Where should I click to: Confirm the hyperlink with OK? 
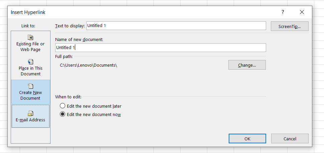pyautogui.click(x=247, y=139)
